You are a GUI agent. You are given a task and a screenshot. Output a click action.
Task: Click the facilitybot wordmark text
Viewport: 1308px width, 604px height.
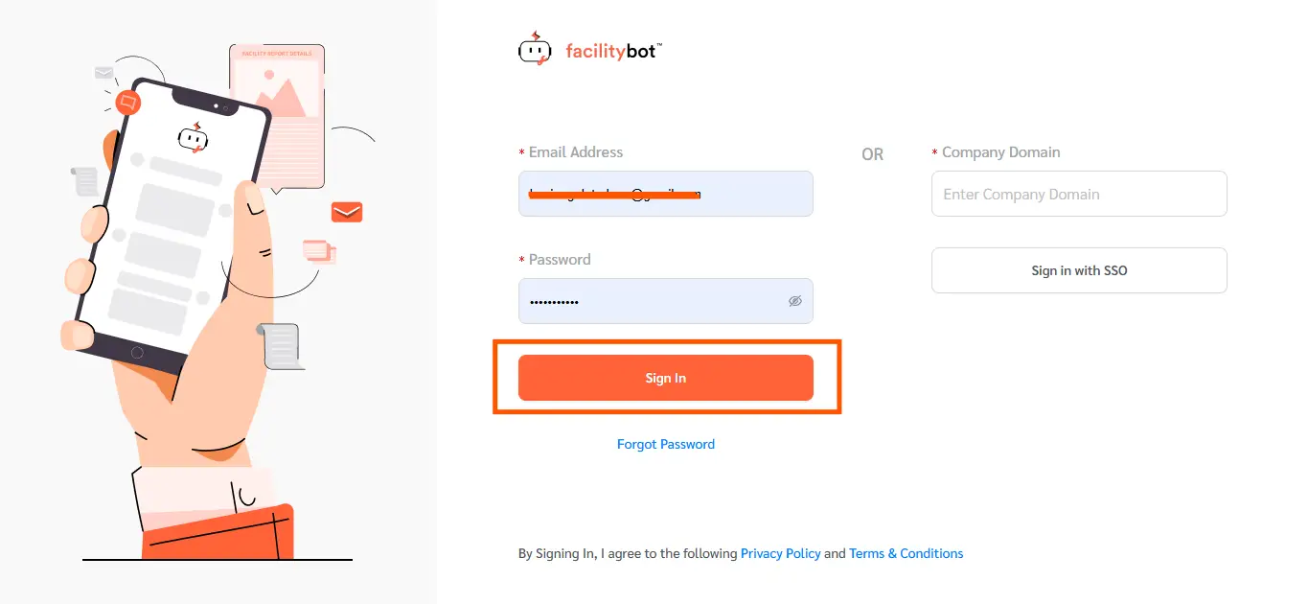(x=613, y=51)
